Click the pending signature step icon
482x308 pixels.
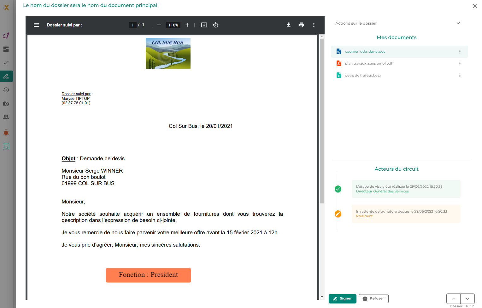tap(338, 214)
